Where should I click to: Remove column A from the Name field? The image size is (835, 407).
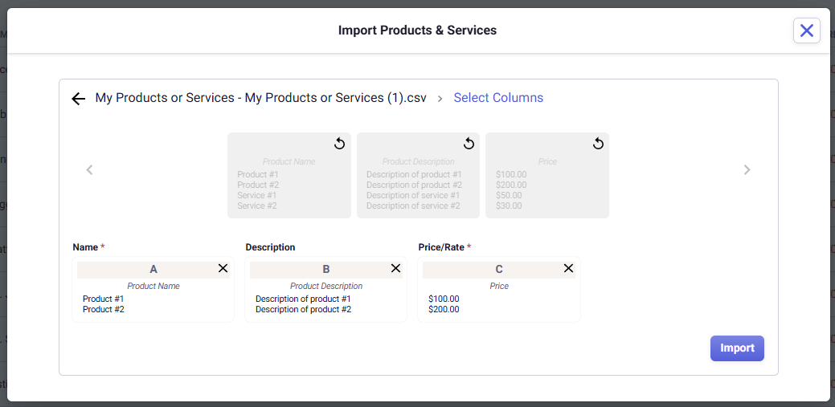[223, 268]
